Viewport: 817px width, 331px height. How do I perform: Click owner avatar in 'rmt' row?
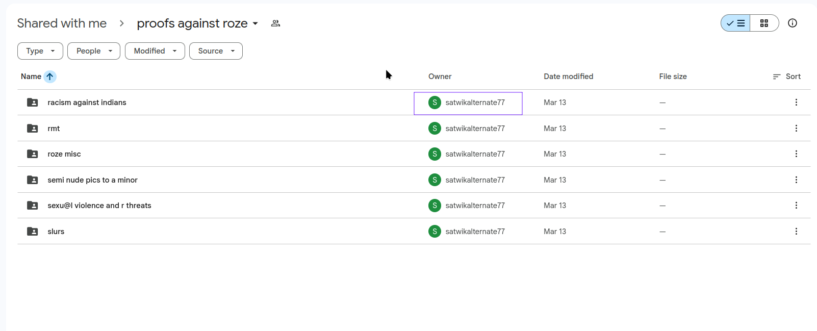(x=435, y=129)
